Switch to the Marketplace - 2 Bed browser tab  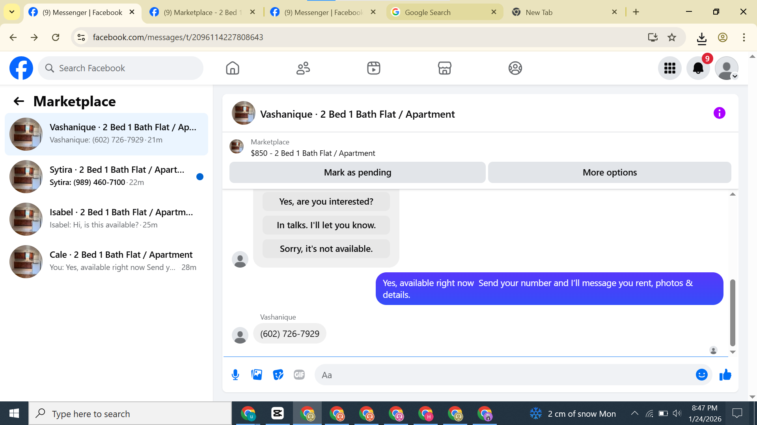(200, 12)
